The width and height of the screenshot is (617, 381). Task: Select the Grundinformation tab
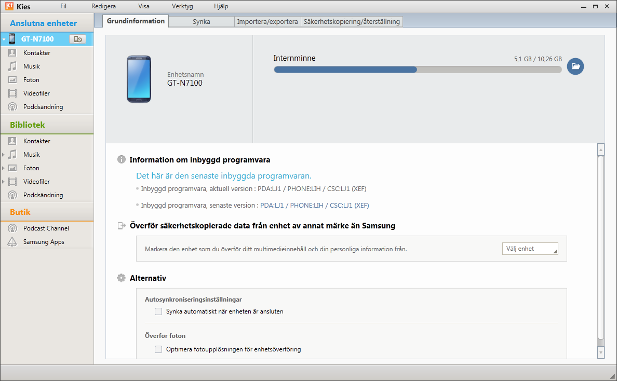(136, 21)
